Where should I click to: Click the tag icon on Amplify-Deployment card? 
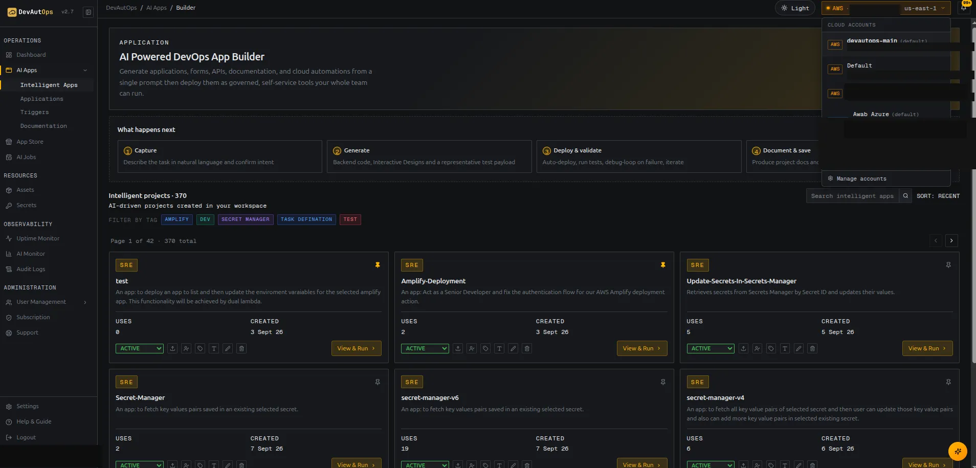(x=485, y=348)
